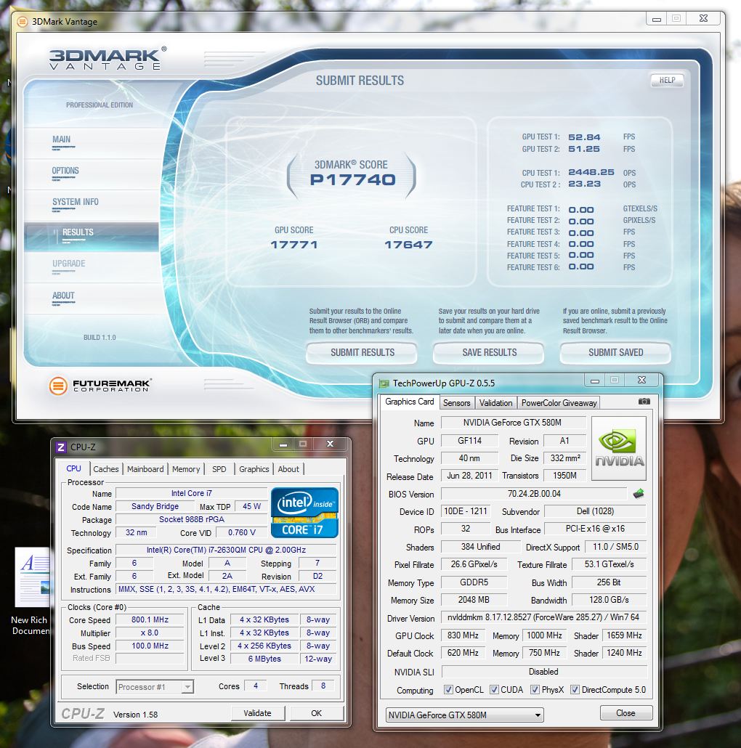
Task: Select RESULTS in the 3DMark sidebar
Action: tap(91, 236)
